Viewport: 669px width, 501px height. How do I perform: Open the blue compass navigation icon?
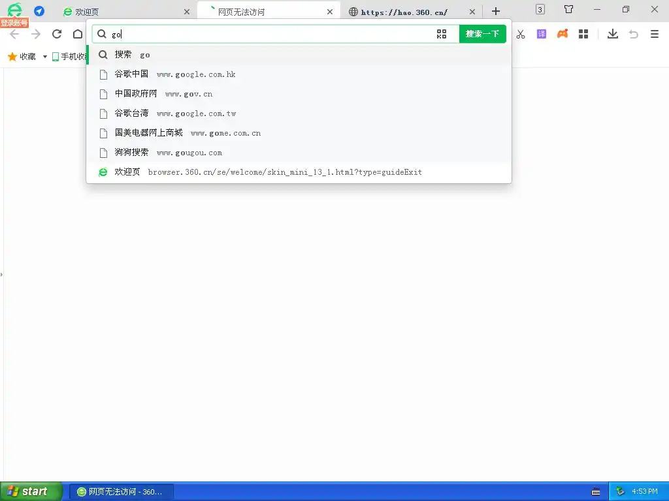click(39, 11)
